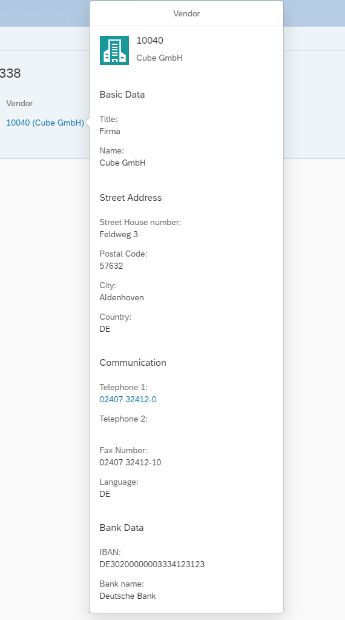This screenshot has width=345, height=620.
Task: Click the 'Telephone 2:' label
Action: point(123,419)
